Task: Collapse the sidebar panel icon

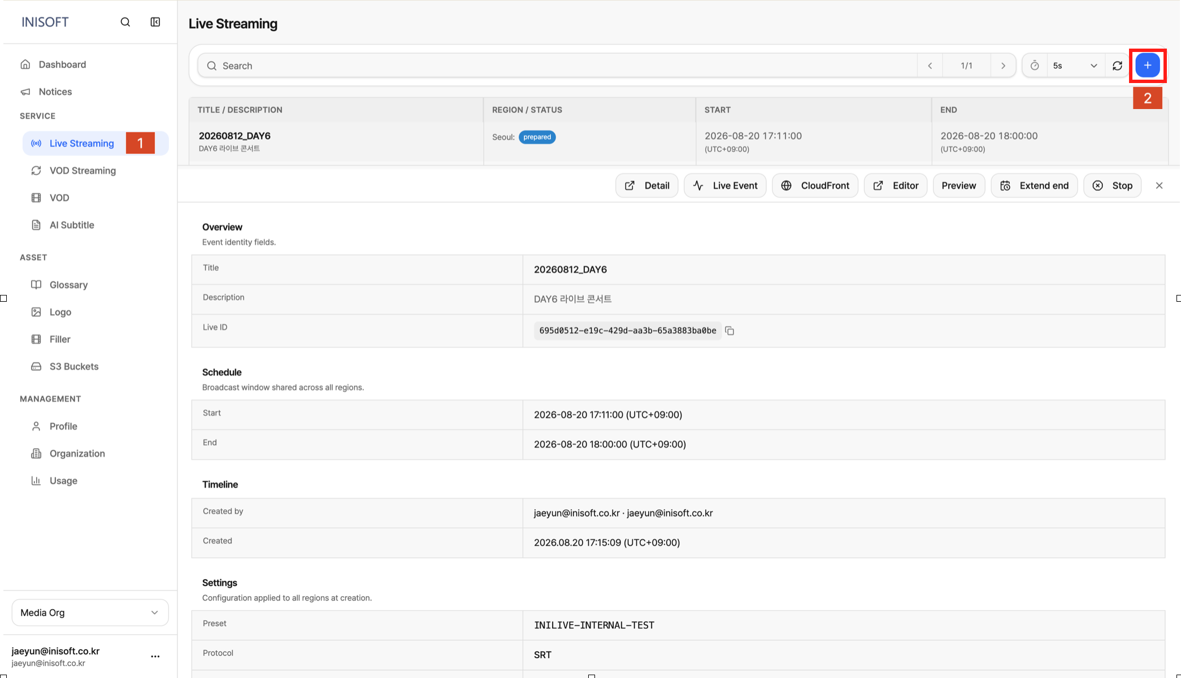Action: pyautogui.click(x=155, y=22)
